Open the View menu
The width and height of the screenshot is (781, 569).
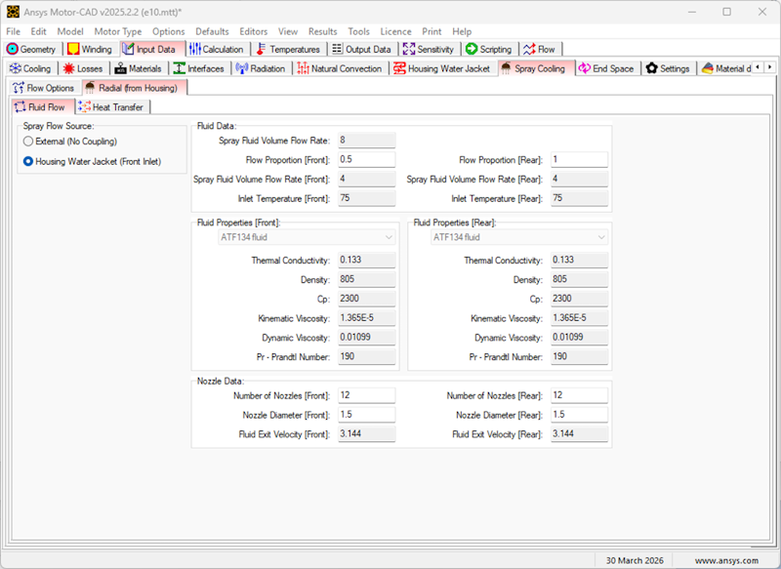tap(288, 31)
